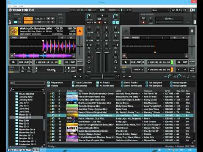Image resolution: width=203 pixels, height=152 pixels.
Task: Toggle SYNC on Deck B
Action: 126,38
